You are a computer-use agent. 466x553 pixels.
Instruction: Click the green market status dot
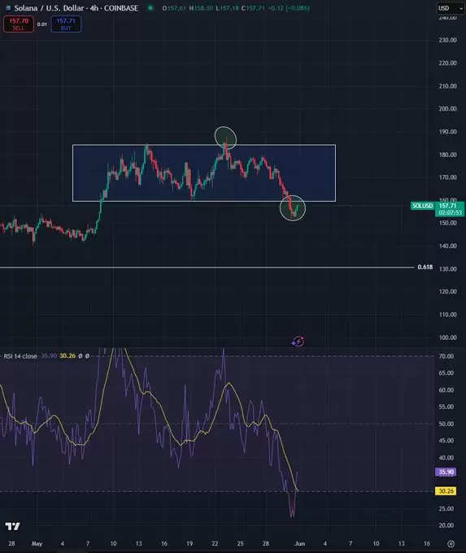point(150,7)
